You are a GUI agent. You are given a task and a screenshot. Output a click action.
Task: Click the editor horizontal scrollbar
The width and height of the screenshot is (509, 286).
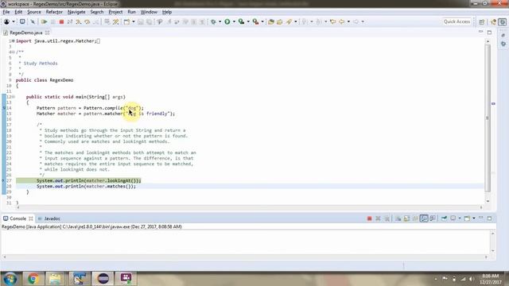click(x=249, y=207)
